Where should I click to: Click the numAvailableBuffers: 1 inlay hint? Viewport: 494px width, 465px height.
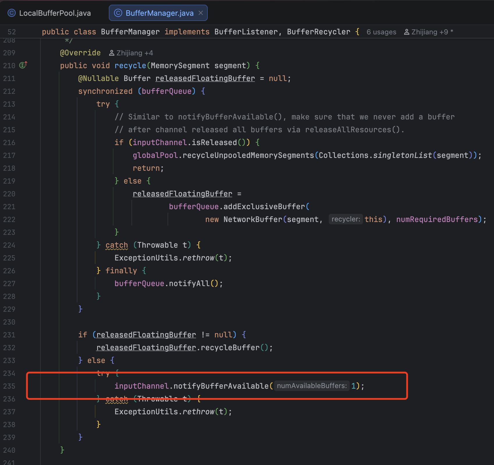pos(311,386)
